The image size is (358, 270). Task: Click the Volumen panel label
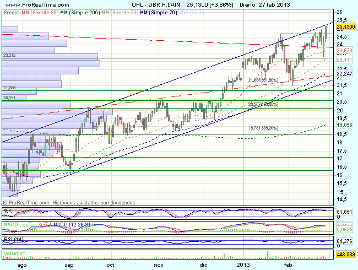[15, 254]
